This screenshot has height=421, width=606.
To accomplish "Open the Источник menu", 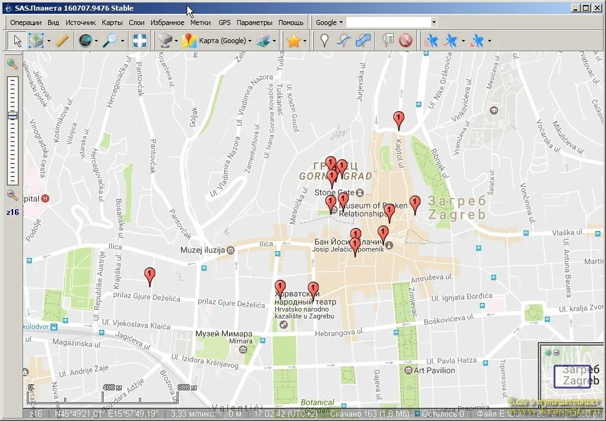I will pyautogui.click(x=81, y=22).
